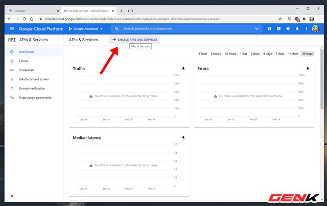Image resolution: width=327 pixels, height=206 pixels.
Task: Collapse the sidebar with bottom arrow
Action: [12, 196]
